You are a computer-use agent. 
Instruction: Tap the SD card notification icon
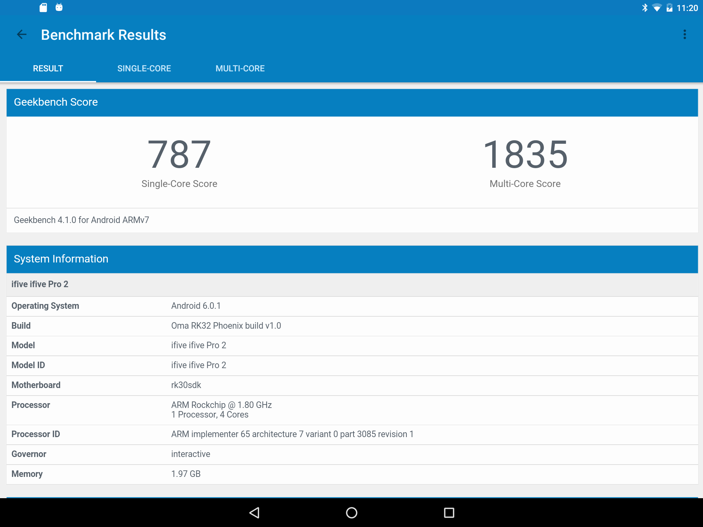tap(43, 8)
